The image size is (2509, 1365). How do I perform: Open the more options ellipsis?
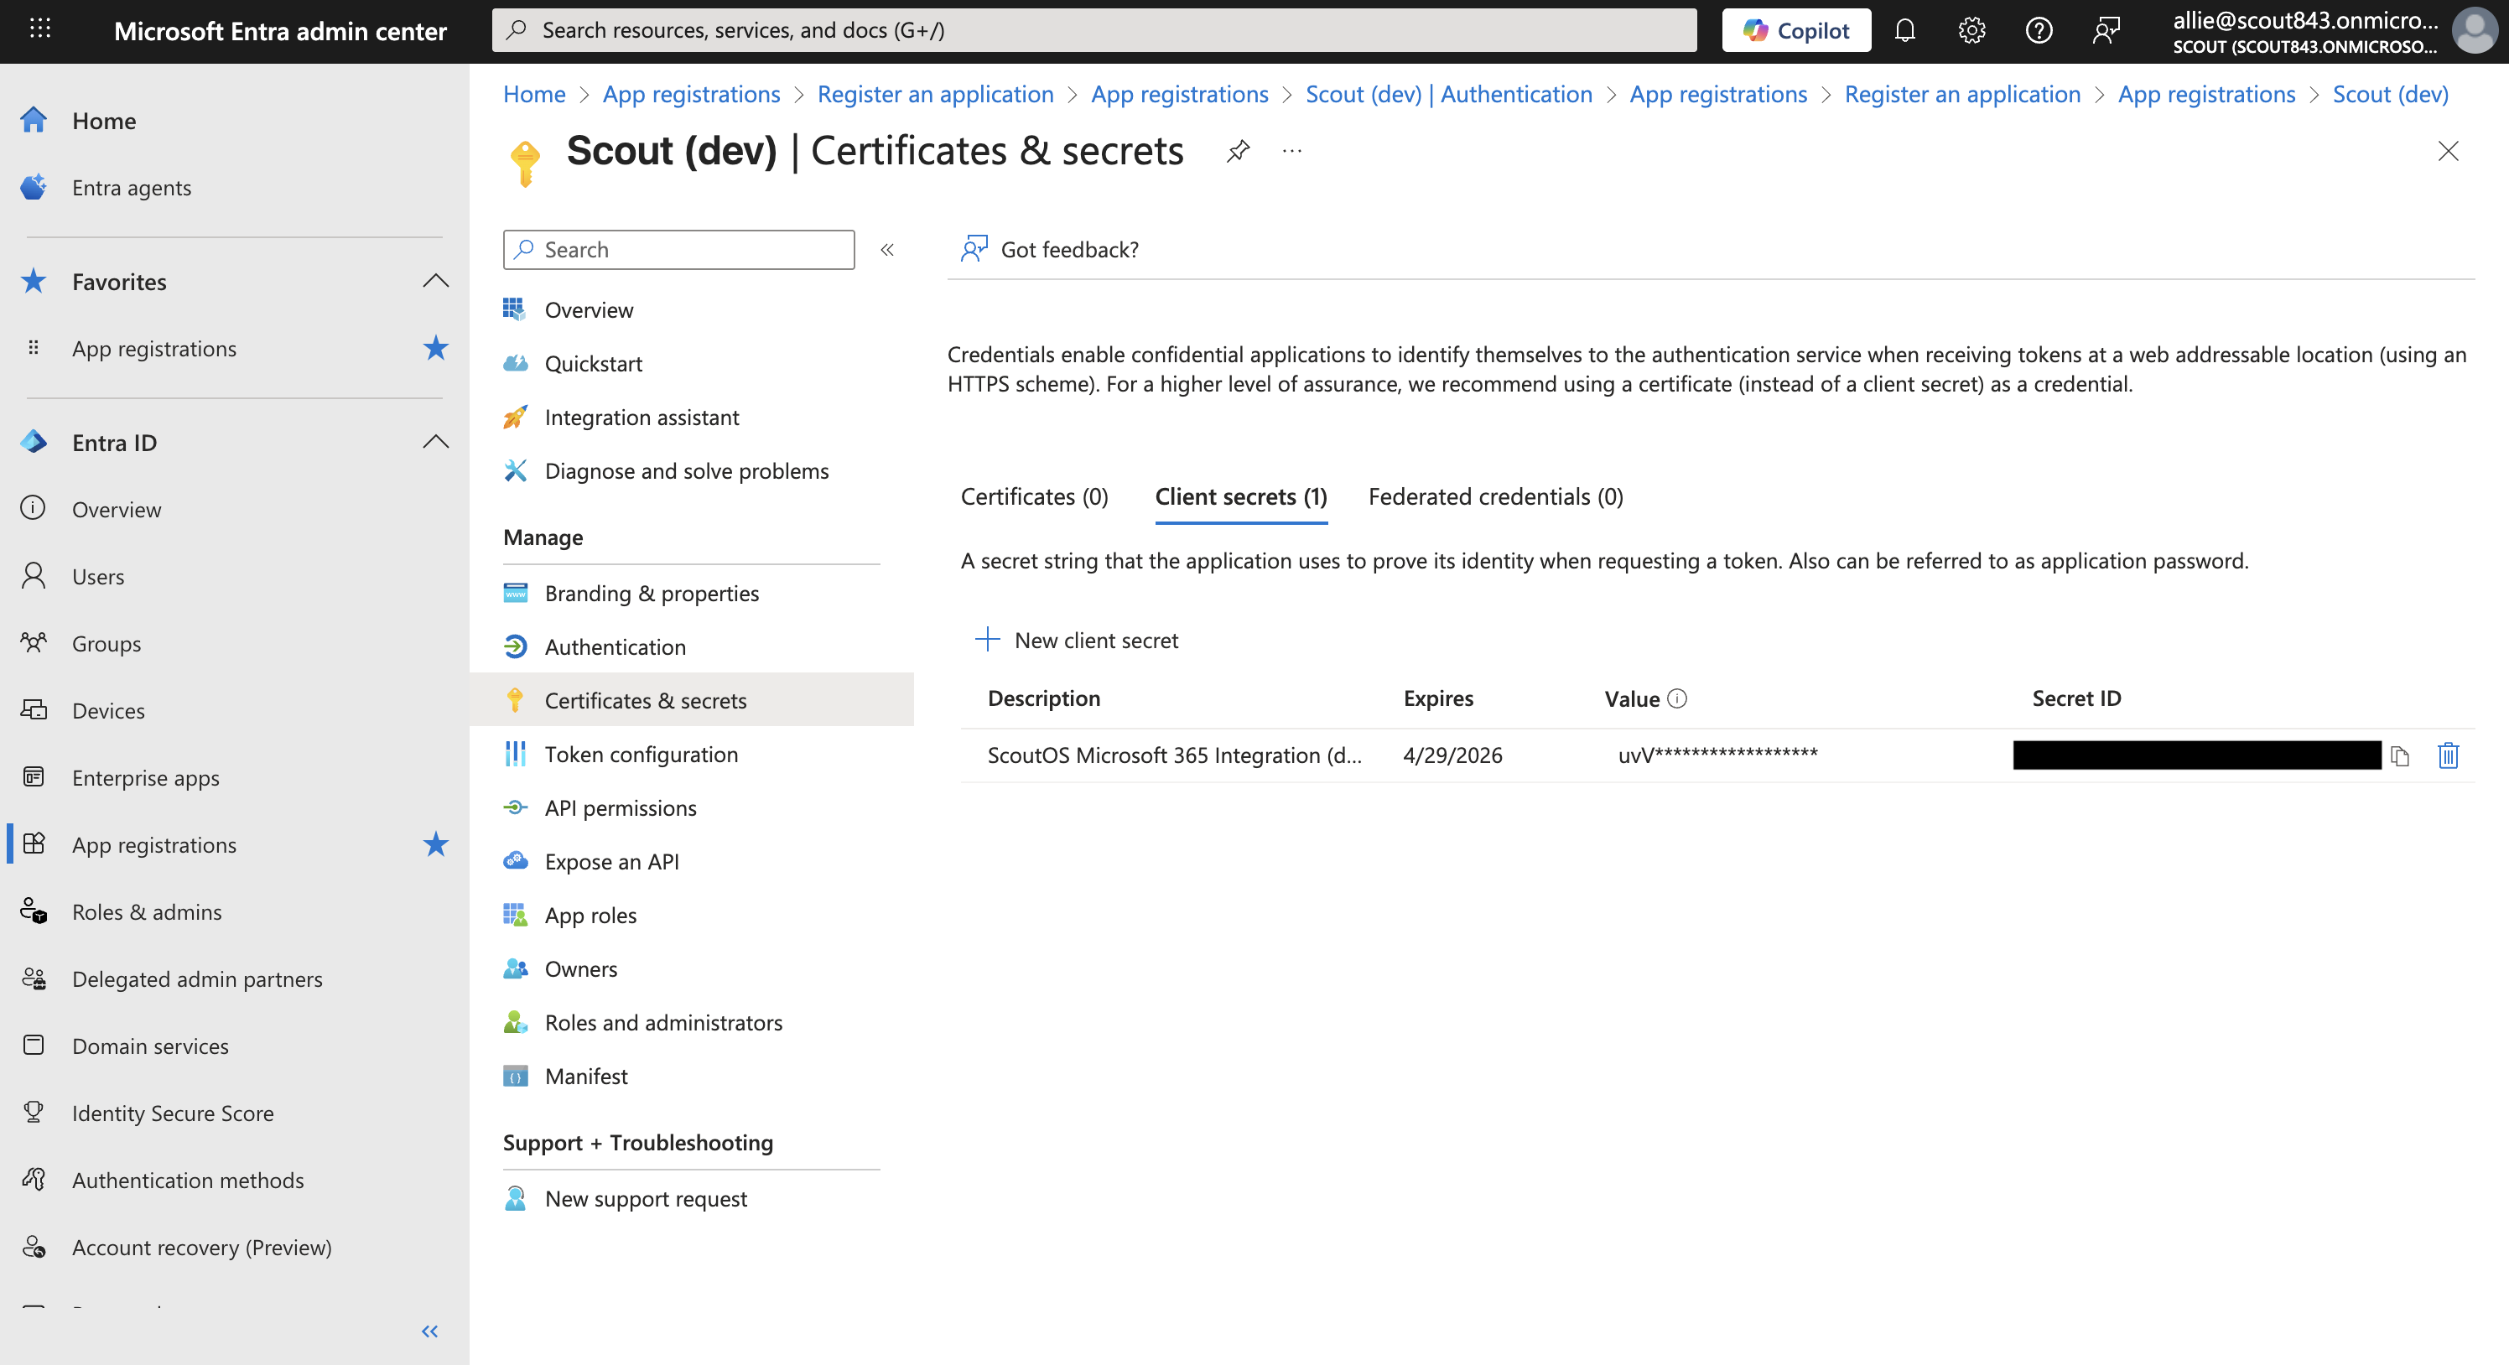[x=1291, y=151]
